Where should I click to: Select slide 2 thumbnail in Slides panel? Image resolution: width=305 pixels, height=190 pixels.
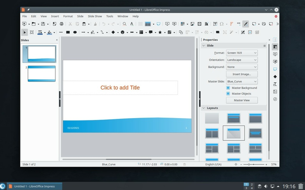(x=41, y=73)
